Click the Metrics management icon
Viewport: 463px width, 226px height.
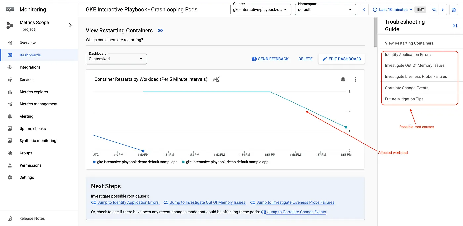[x=10, y=104]
